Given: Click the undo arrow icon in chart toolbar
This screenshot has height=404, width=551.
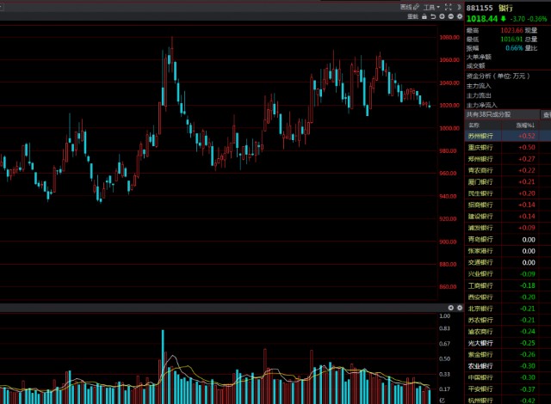Looking at the screenshot, I should [x=432, y=16].
